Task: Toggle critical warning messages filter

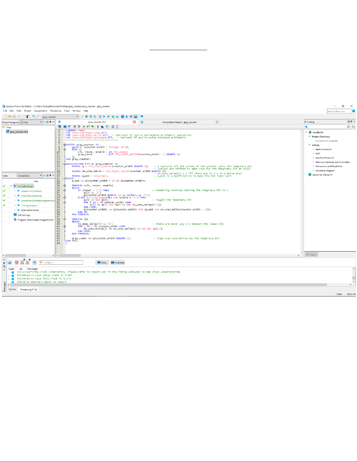Action: click(x=22, y=263)
